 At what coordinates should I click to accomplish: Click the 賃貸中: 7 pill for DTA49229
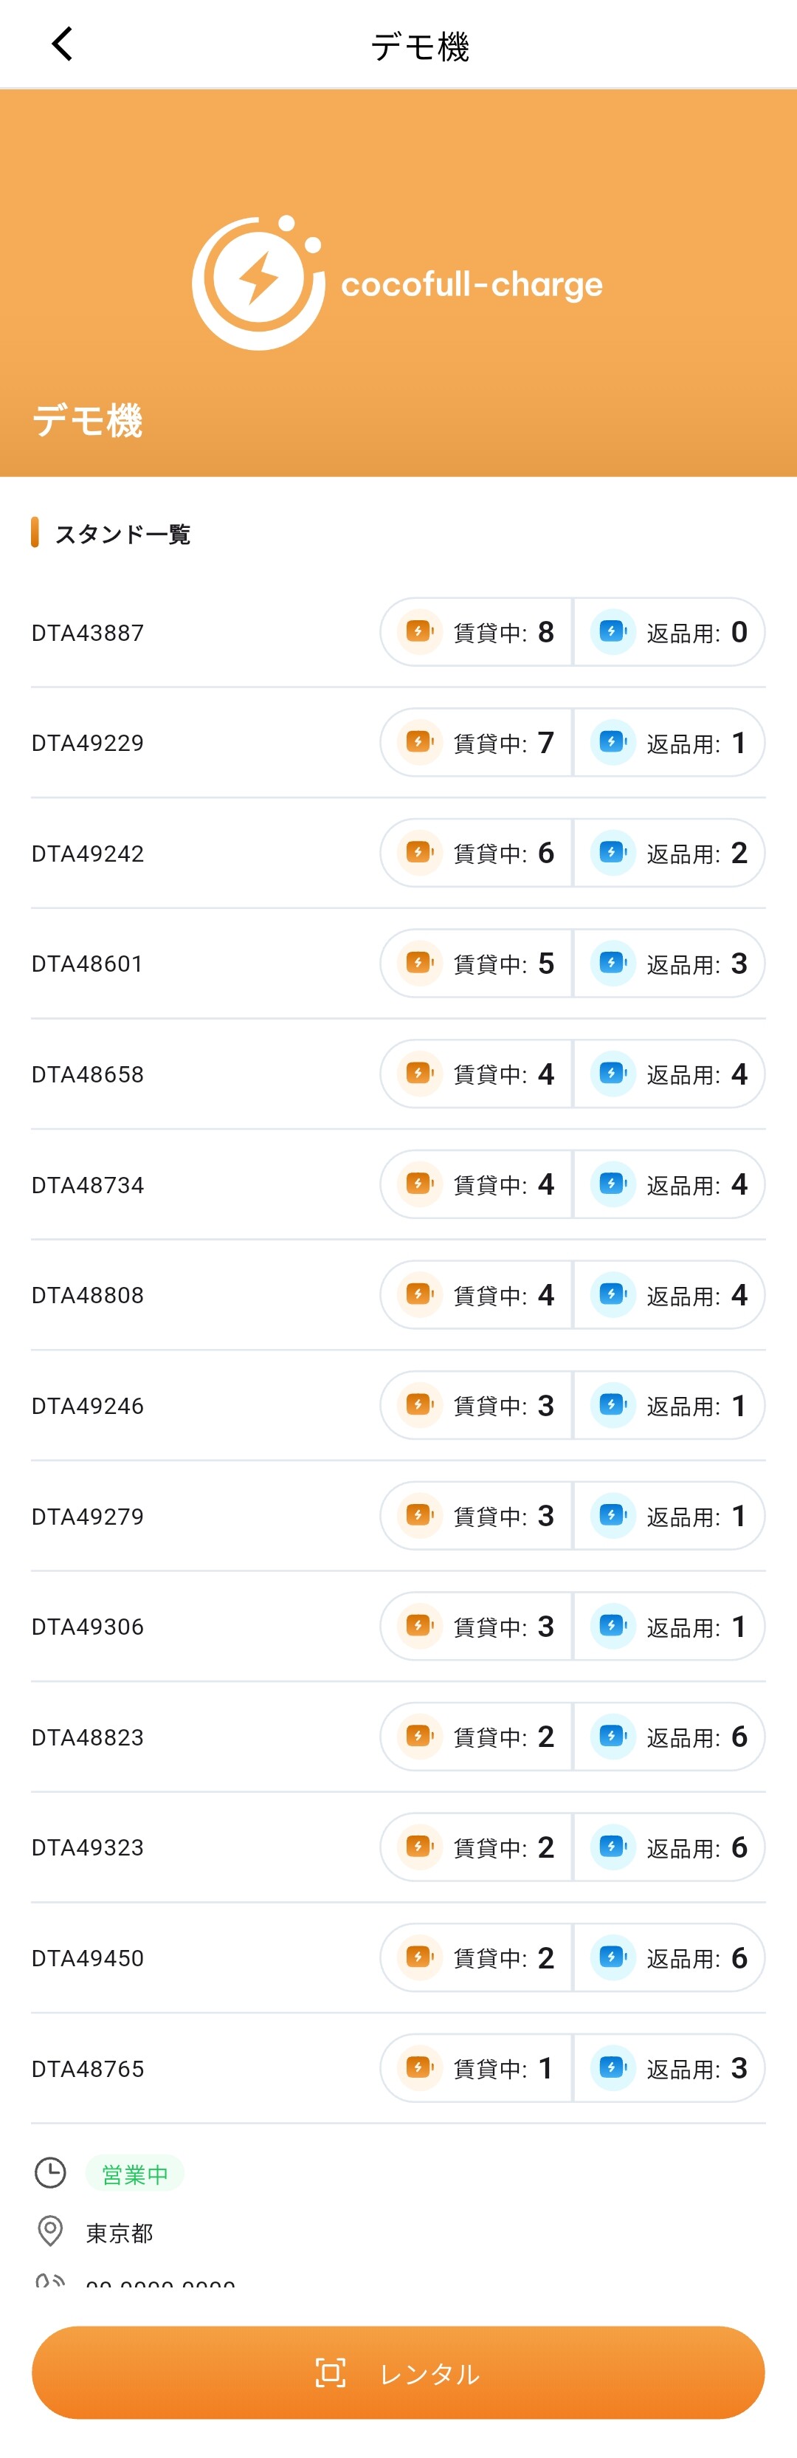[x=477, y=742]
